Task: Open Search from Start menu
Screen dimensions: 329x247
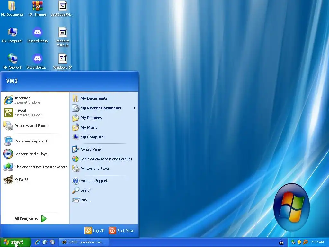Action: click(104, 190)
